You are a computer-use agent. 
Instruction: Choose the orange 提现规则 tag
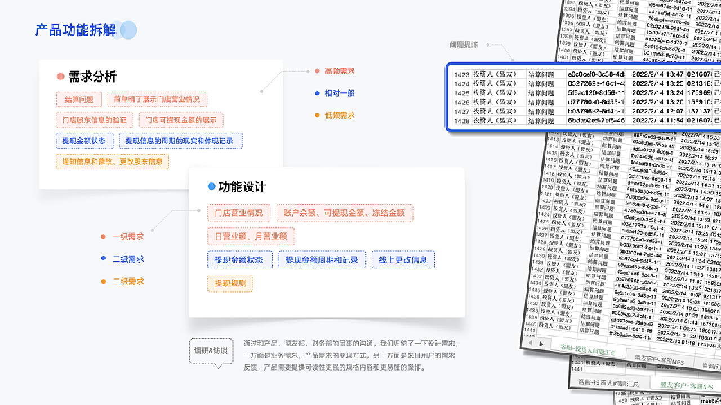coord(230,283)
